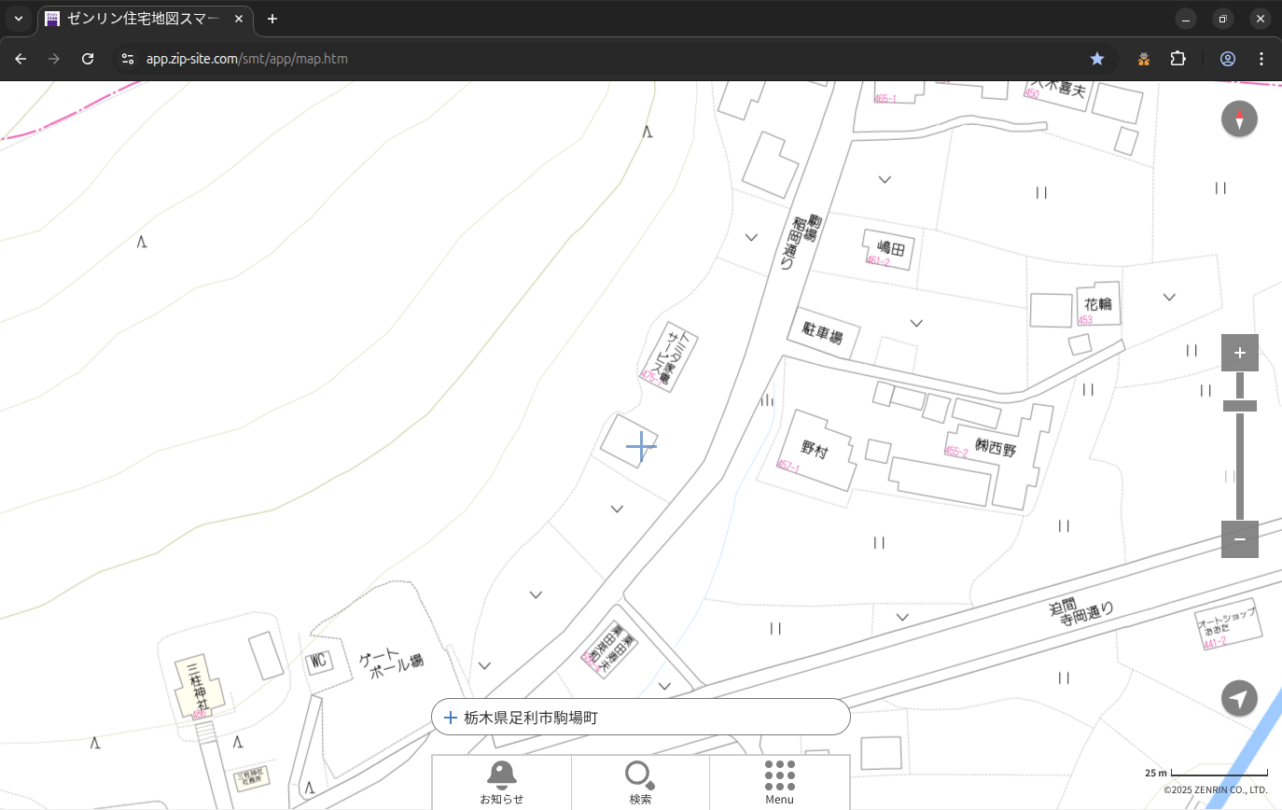The height and width of the screenshot is (810, 1282).
Task: Go back to the previous page
Action: click(21, 59)
